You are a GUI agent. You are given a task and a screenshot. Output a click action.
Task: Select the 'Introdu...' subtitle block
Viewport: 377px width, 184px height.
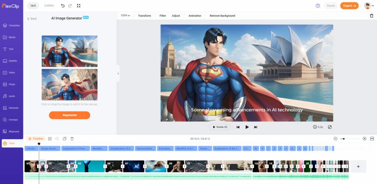coord(31,148)
